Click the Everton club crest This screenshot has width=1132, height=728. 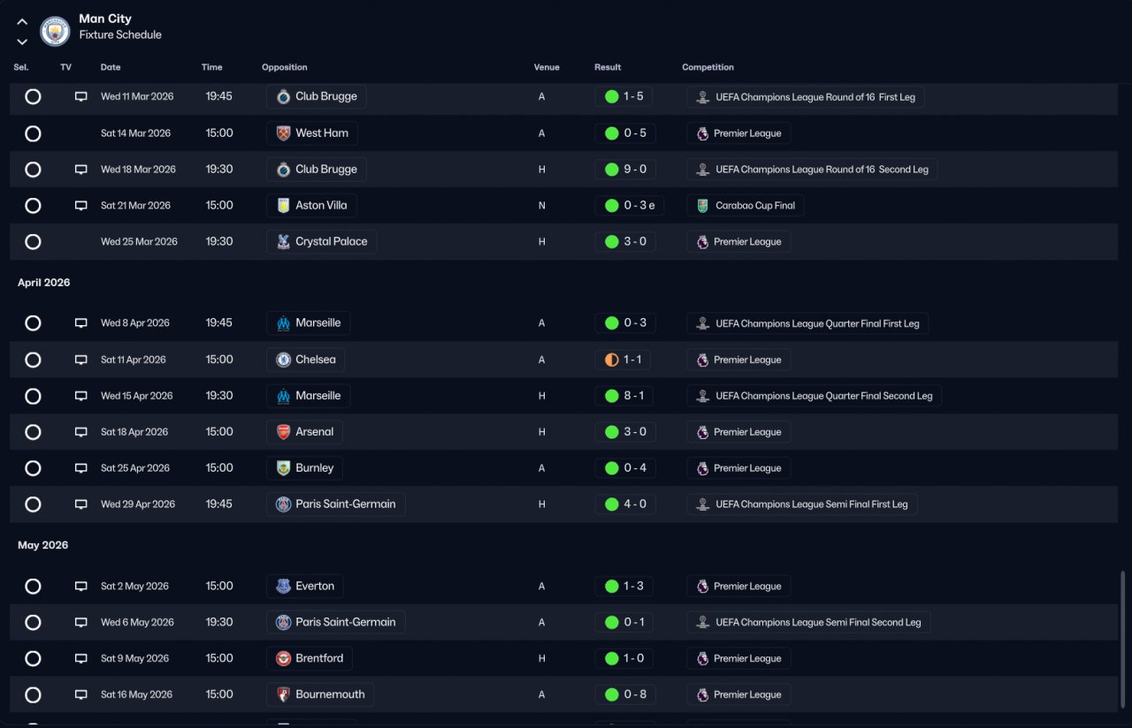click(283, 586)
